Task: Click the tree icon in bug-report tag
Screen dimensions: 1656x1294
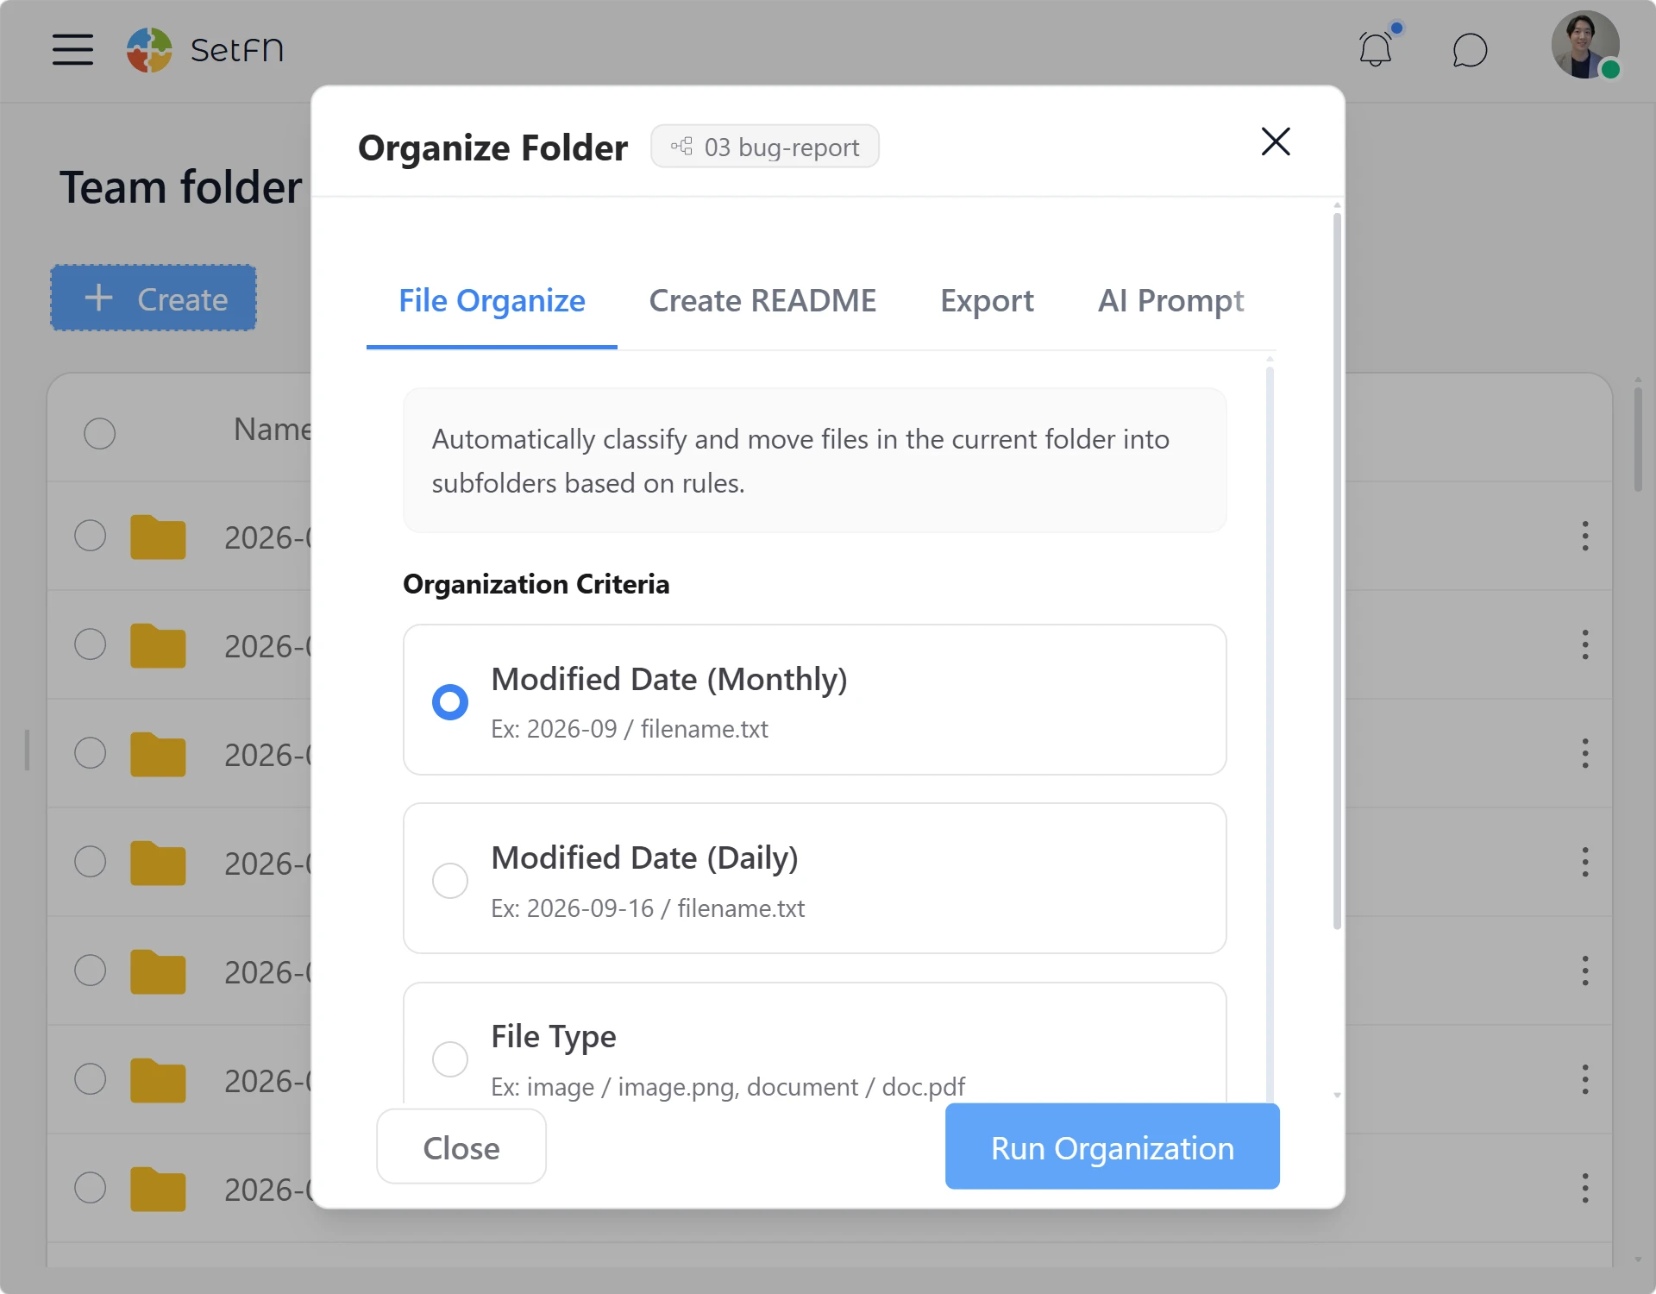Action: tap(682, 146)
